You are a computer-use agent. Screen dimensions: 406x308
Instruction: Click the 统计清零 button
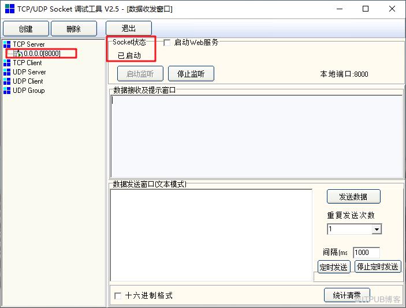point(347,295)
